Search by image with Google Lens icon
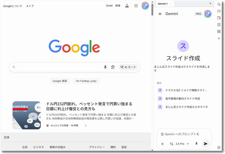The height and width of the screenshot is (154, 225). coord(113,67)
